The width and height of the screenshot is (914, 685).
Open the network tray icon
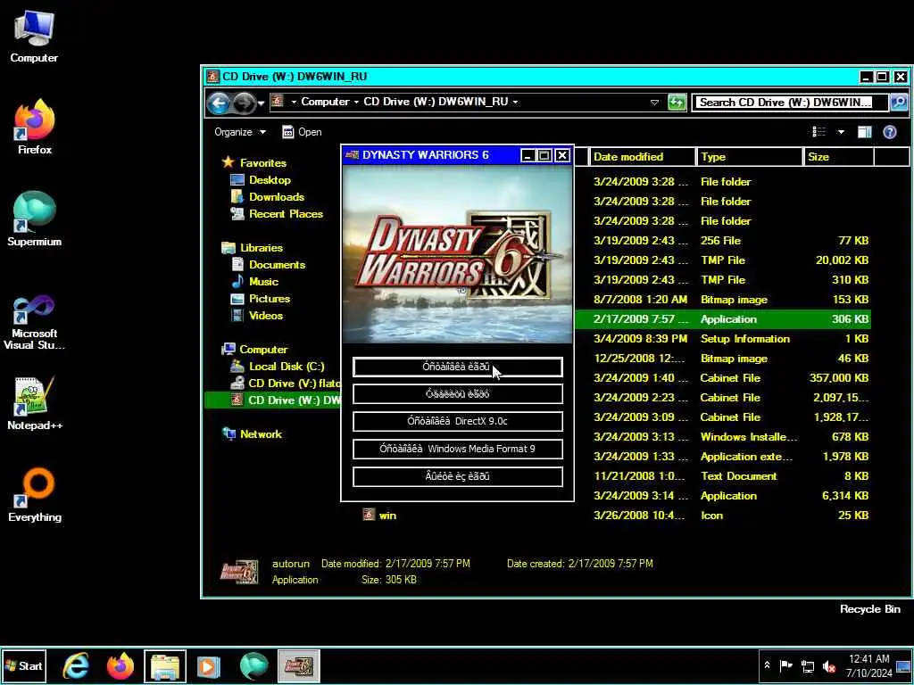(808, 665)
